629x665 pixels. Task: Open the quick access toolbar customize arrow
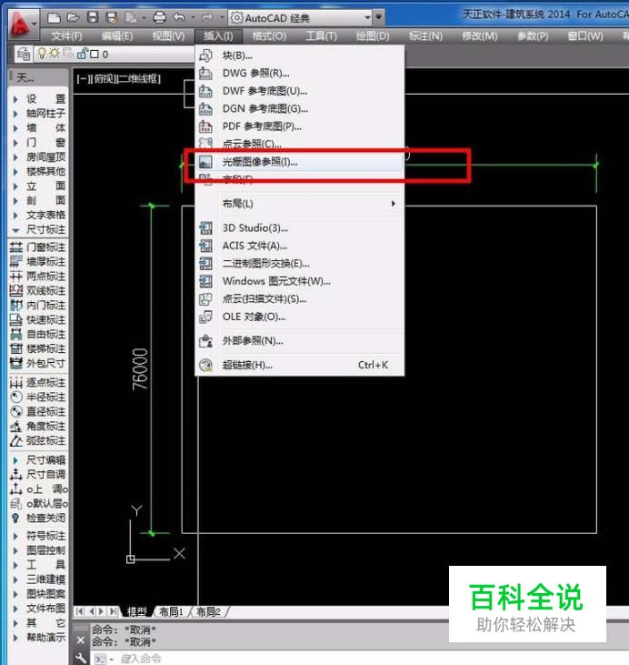(x=379, y=17)
